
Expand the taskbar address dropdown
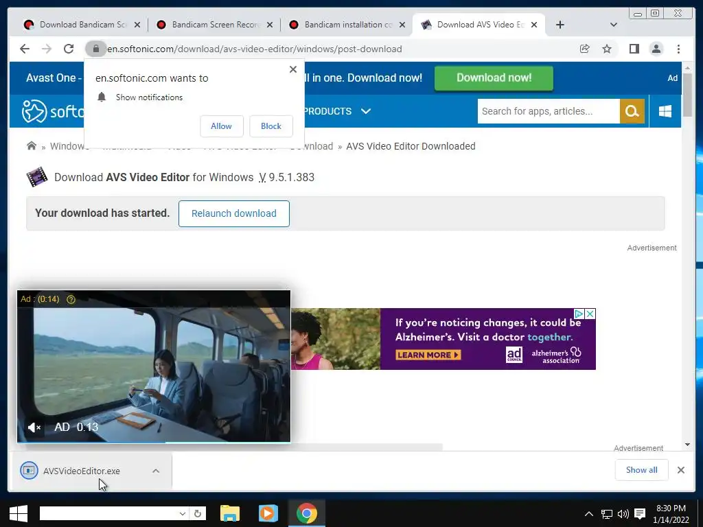[x=183, y=513]
